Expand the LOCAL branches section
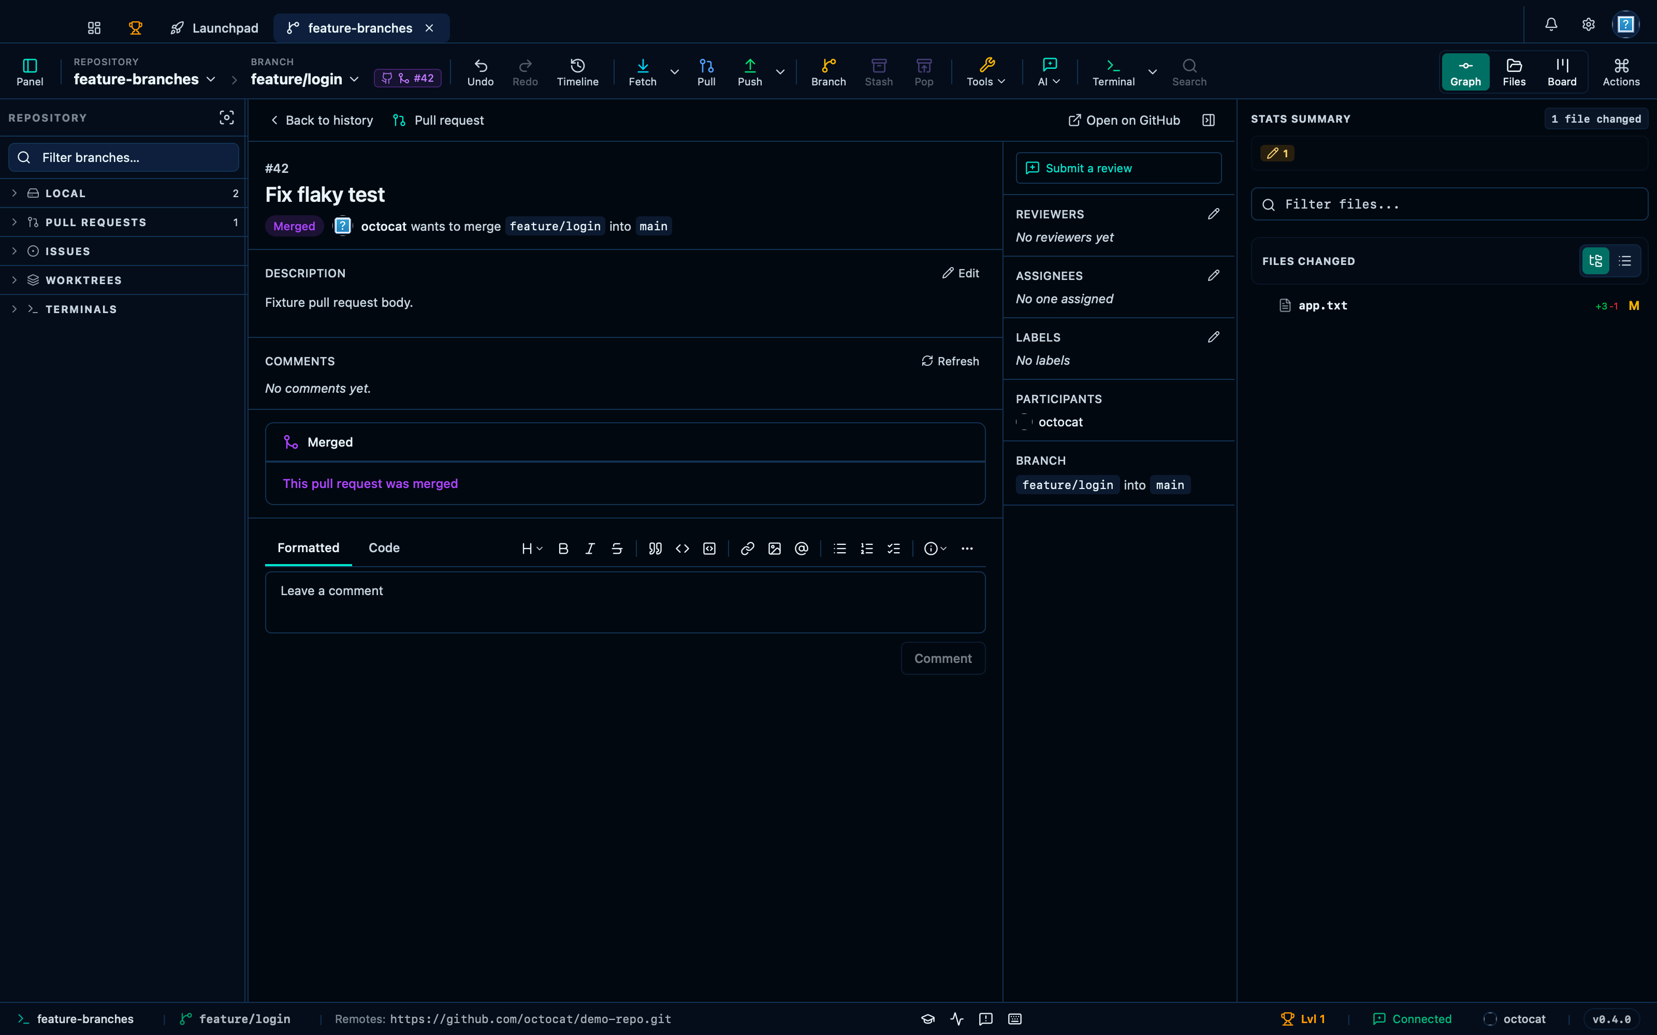Viewport: 1657px width, 1035px height. coord(123,194)
